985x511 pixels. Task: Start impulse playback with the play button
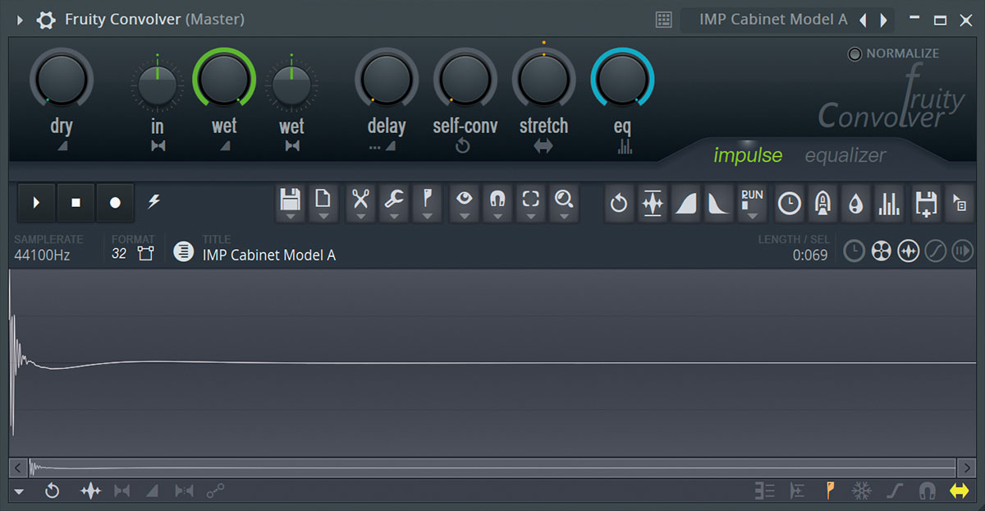point(37,202)
